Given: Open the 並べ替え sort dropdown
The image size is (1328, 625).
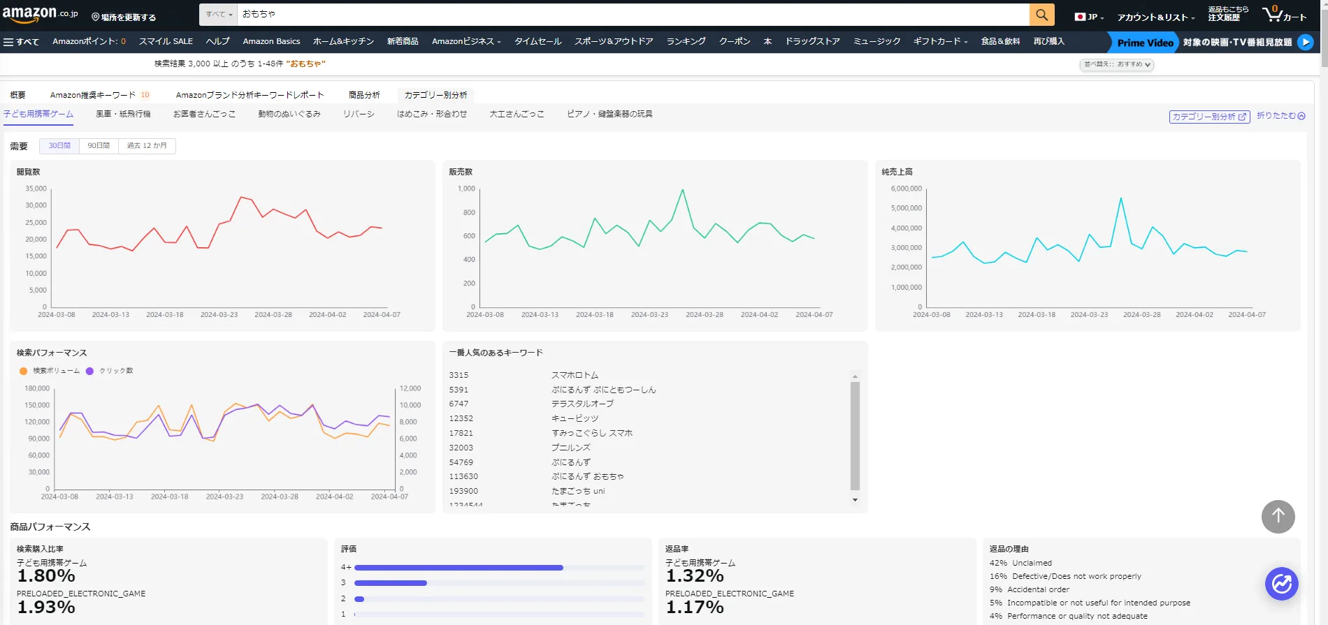Looking at the screenshot, I should pos(1117,64).
